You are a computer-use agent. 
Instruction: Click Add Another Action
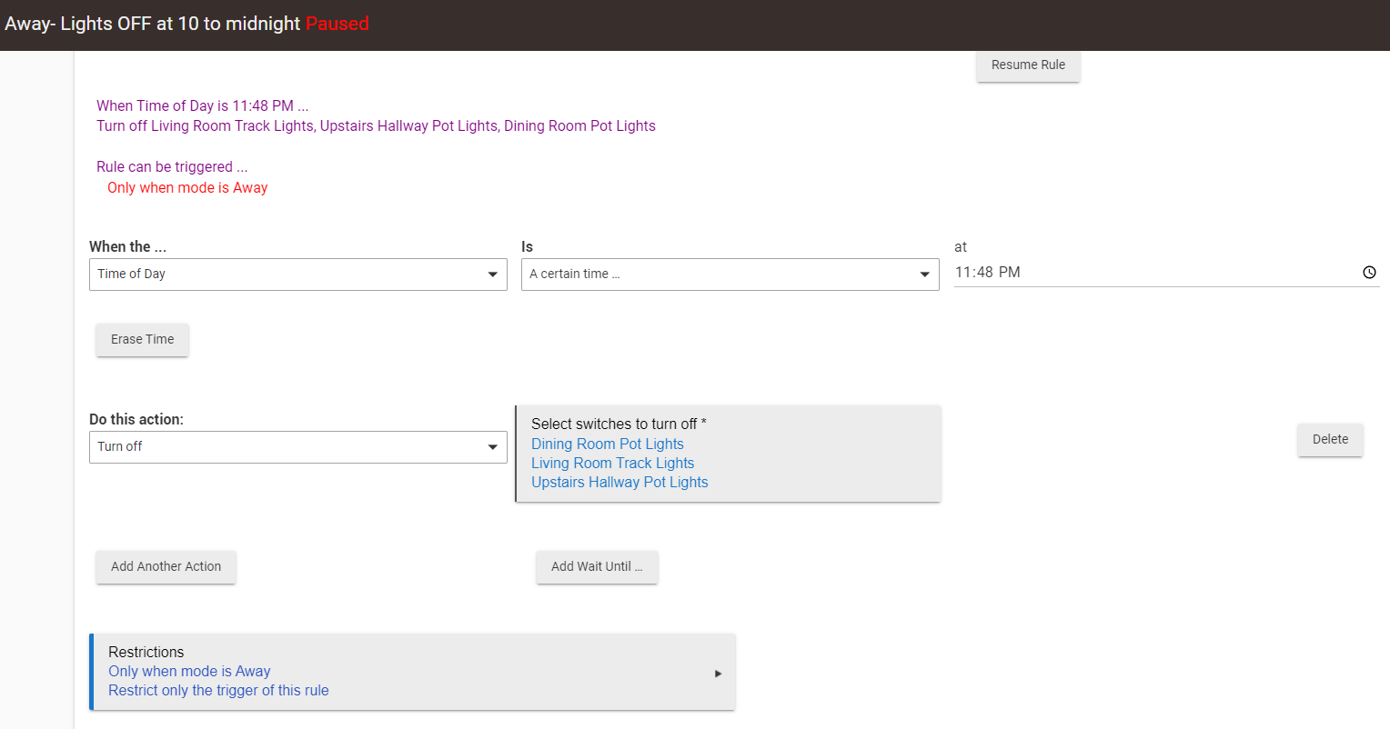166,567
